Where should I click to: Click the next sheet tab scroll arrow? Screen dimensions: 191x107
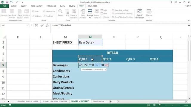pos(9,101)
